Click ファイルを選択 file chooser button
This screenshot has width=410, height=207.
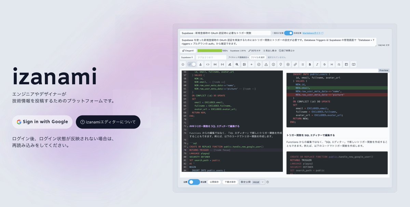point(258,57)
